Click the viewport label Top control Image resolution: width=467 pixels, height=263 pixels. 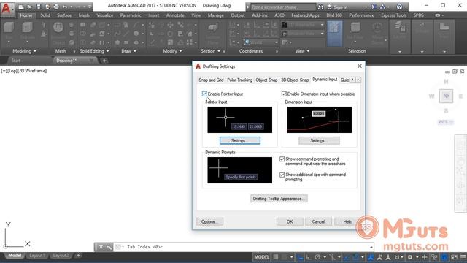[12, 71]
